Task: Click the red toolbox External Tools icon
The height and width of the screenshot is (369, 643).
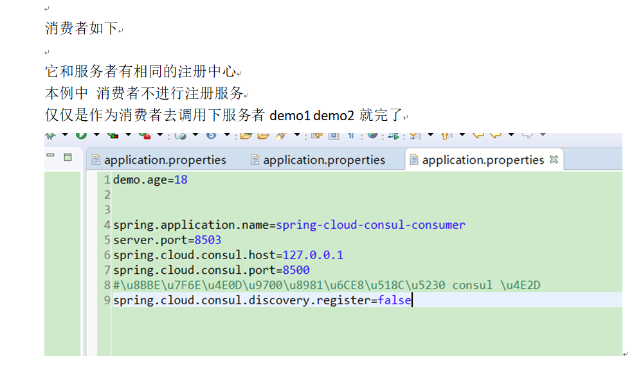Action: click(145, 136)
